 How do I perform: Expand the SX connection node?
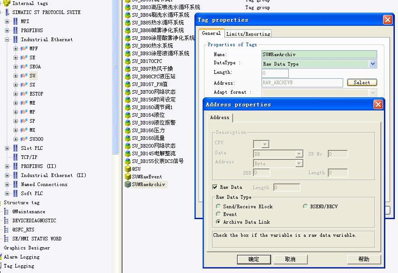click(x=16, y=85)
